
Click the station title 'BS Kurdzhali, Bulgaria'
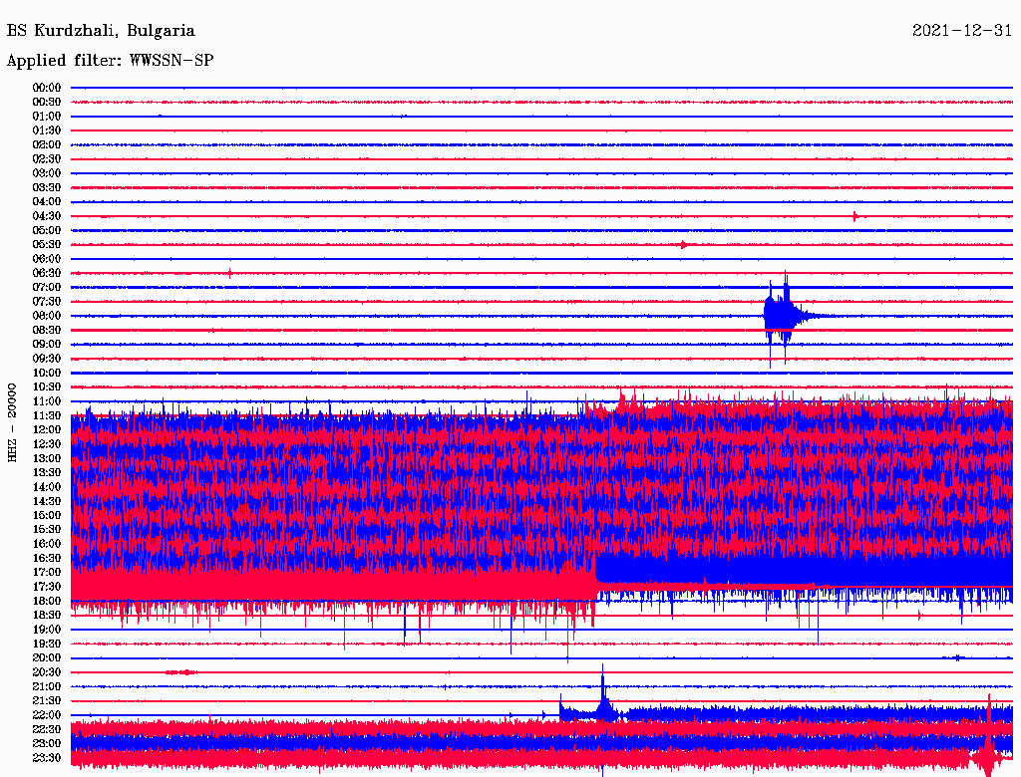click(x=101, y=31)
